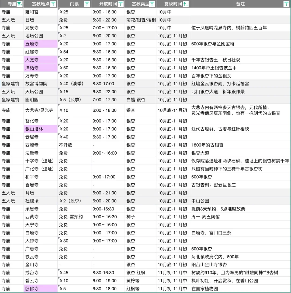The width and height of the screenshot is (291, 293).
Task: Click the 白蜡 银杏 type cell
Action: pyautogui.click(x=140, y=100)
